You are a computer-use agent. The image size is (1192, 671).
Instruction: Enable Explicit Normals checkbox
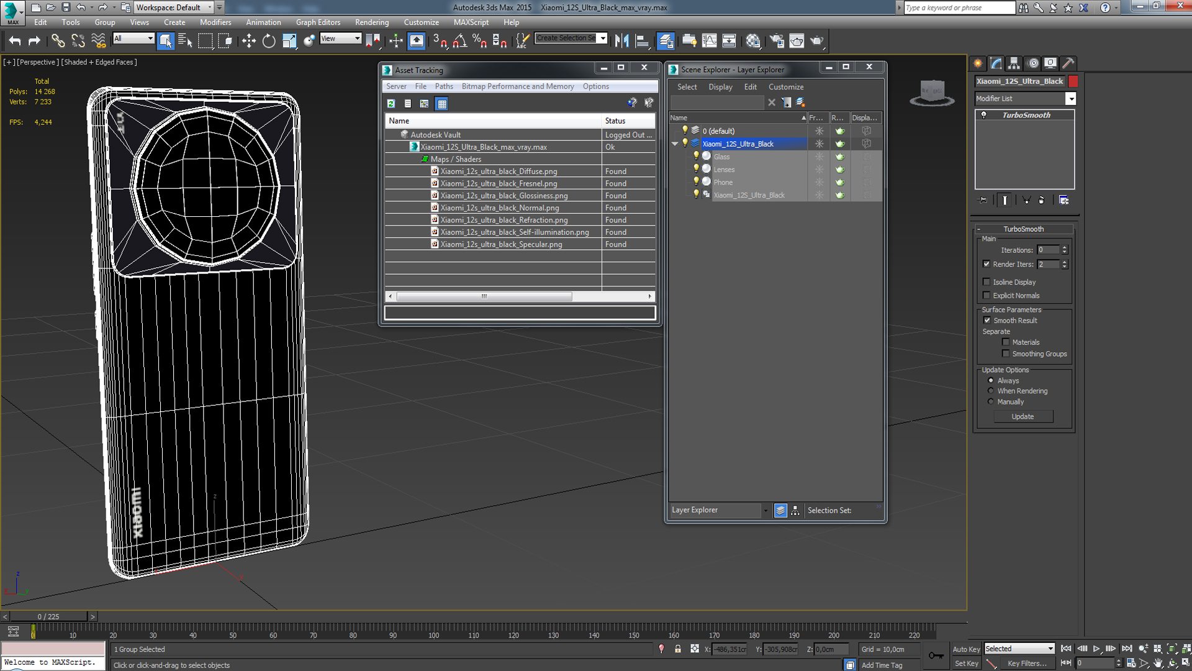pyautogui.click(x=987, y=296)
